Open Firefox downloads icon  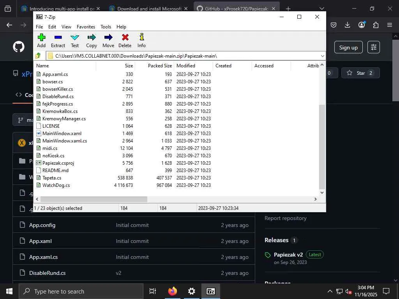point(347,25)
